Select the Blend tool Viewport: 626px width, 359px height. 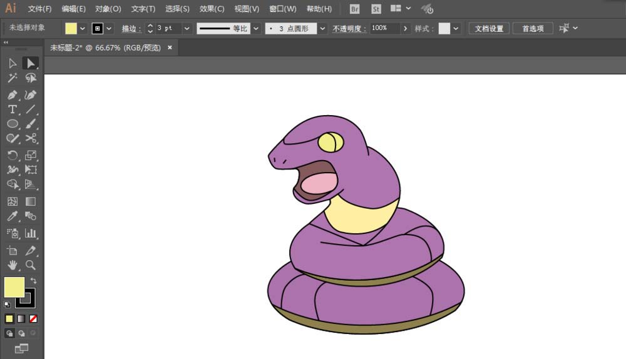pos(30,216)
